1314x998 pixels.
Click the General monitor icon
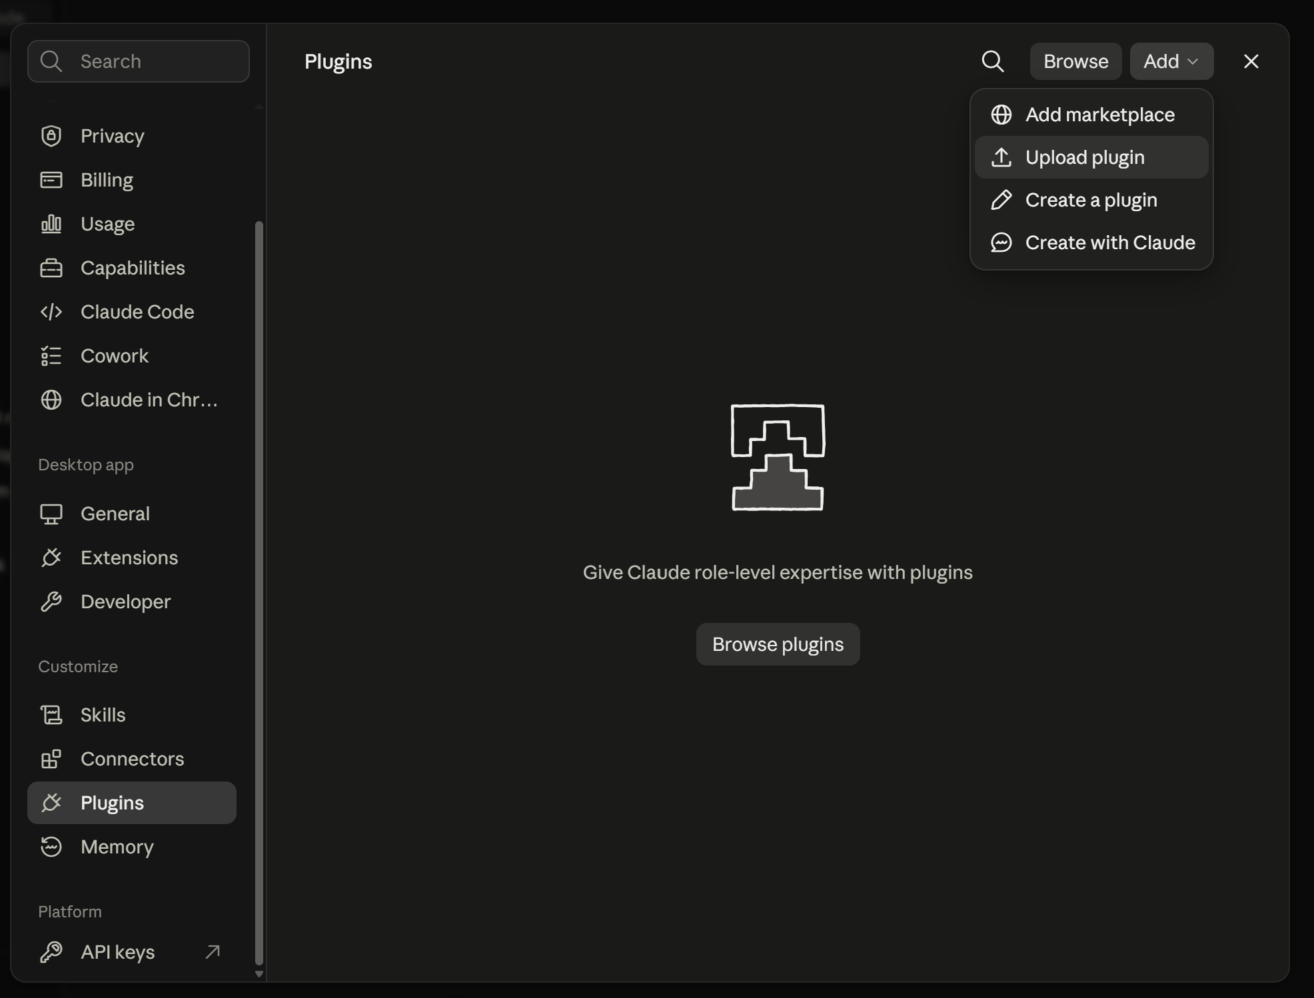[x=51, y=514]
